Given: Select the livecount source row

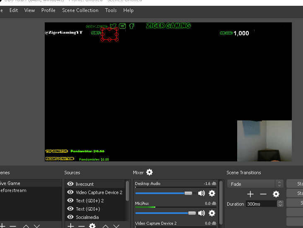Looking at the screenshot, I should point(96,184).
